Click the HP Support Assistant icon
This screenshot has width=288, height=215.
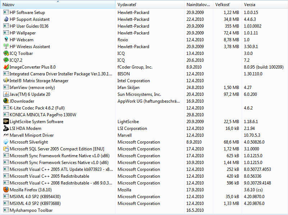[6, 19]
